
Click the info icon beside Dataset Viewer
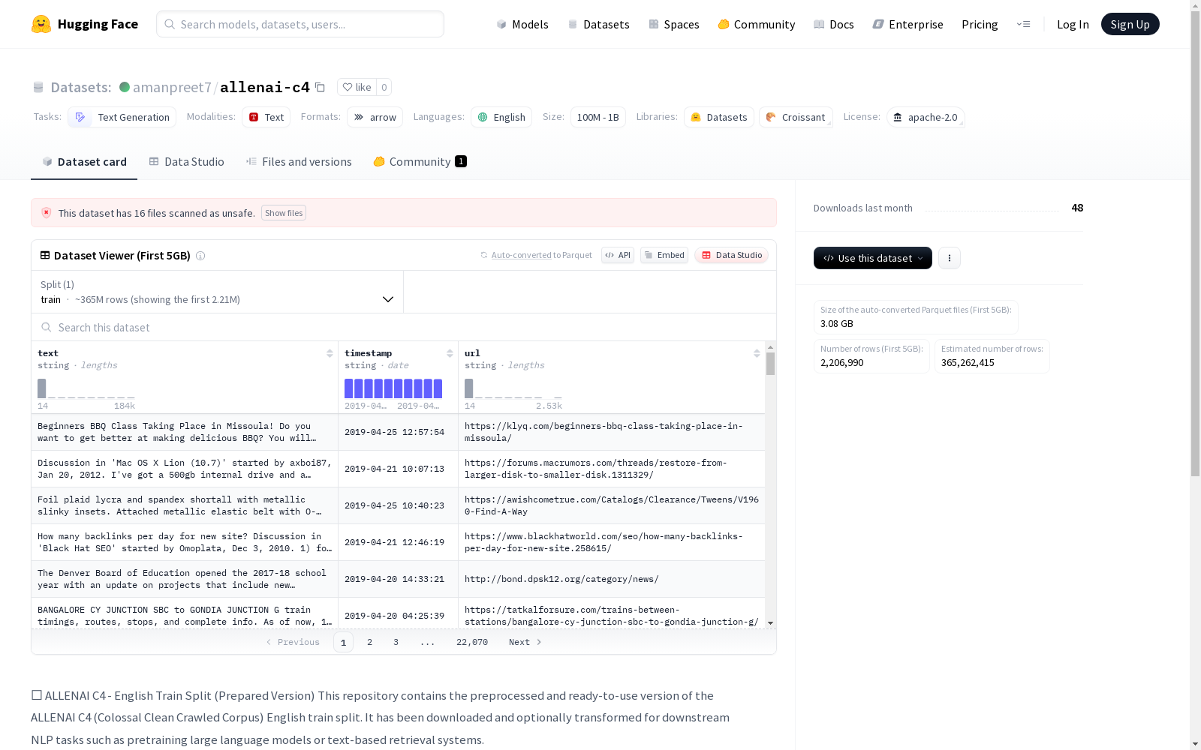[200, 256]
